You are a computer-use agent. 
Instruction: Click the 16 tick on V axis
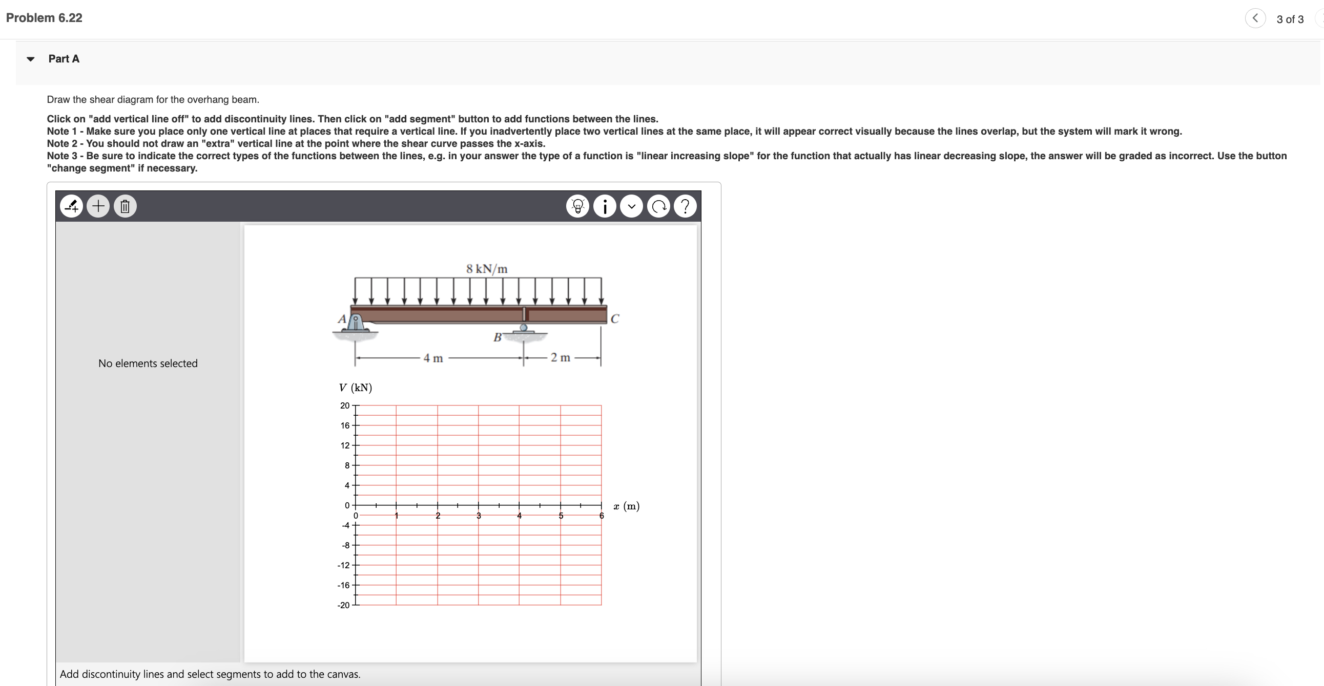345,425
